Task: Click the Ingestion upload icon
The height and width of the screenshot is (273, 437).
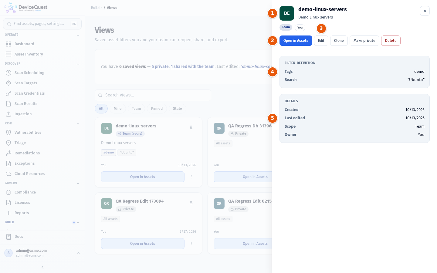Action: (8, 114)
